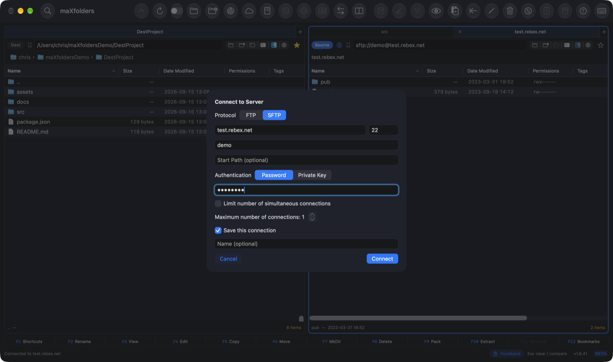
Task: Click the blue globe beside the Source badge
Action: 339,45
